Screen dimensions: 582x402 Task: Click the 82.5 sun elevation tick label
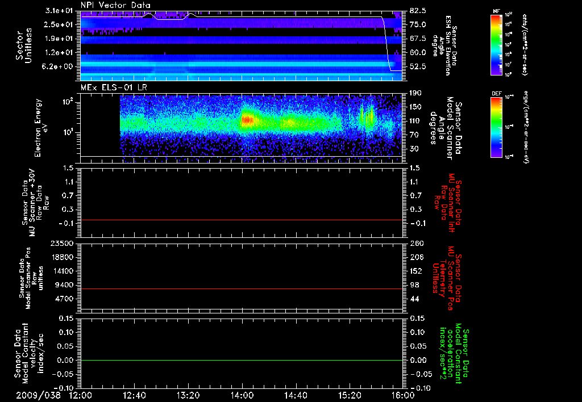[418, 10]
